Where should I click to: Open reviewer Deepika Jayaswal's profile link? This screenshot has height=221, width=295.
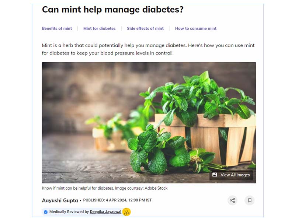pyautogui.click(x=105, y=212)
